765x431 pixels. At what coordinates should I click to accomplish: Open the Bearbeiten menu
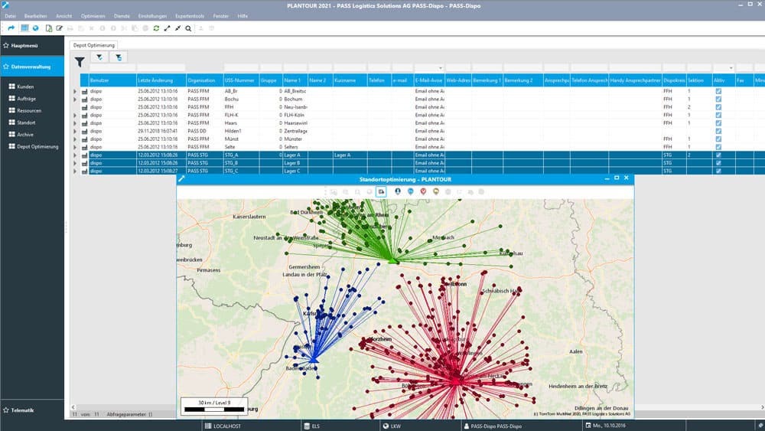36,16
